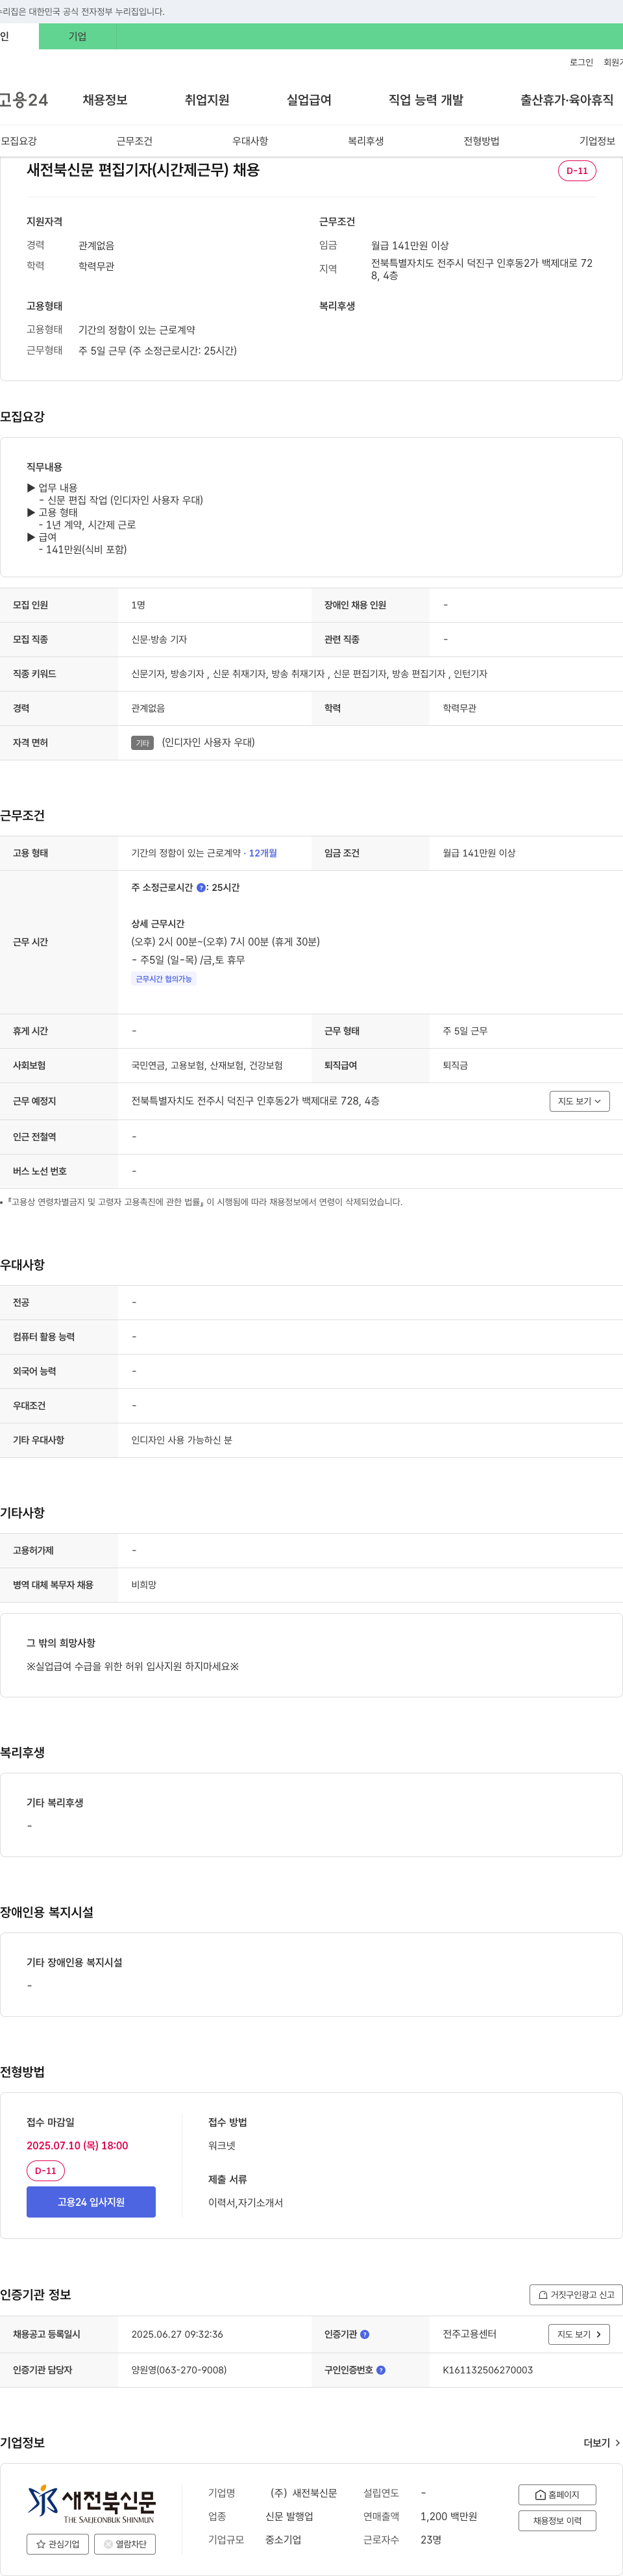Click 로그인 link at top
This screenshot has width=623, height=2576.
pyautogui.click(x=581, y=62)
